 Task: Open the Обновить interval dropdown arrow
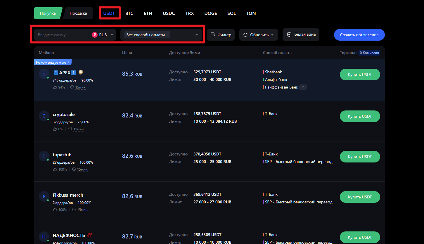[272, 35]
